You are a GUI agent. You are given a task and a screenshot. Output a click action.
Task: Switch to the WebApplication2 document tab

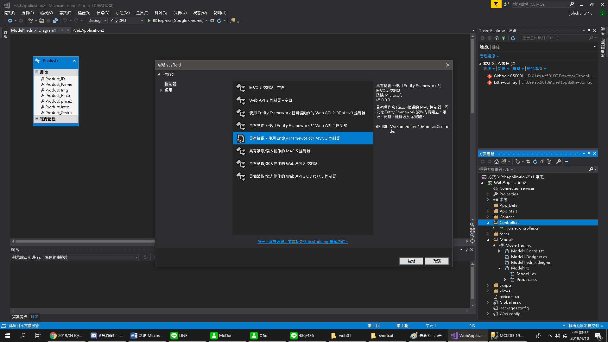point(88,30)
